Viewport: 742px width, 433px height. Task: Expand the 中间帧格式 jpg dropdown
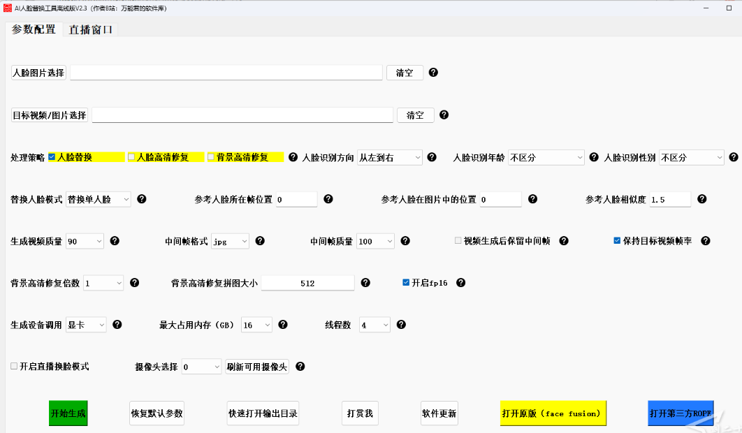[230, 241]
